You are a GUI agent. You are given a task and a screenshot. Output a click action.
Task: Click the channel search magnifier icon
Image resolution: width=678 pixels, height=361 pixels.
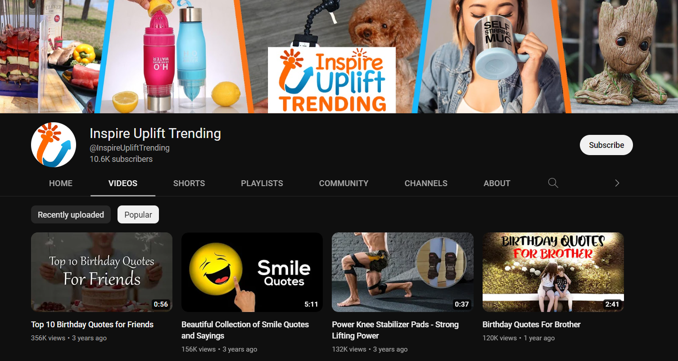(553, 183)
